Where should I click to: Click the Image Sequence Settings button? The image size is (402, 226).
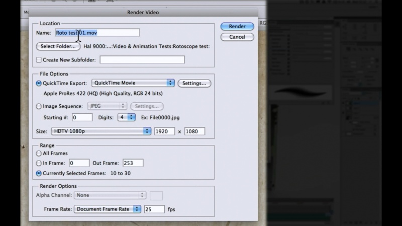[x=147, y=106]
